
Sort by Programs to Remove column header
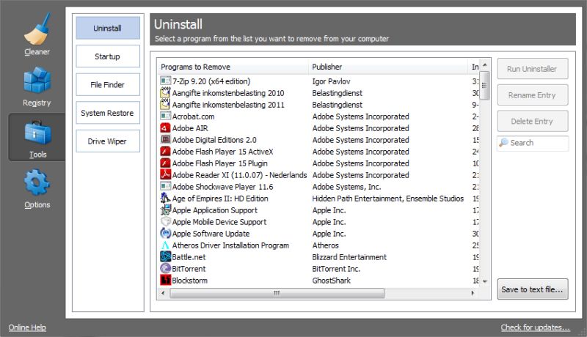[x=233, y=67]
